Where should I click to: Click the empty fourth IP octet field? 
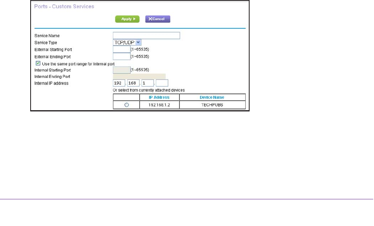[162, 83]
